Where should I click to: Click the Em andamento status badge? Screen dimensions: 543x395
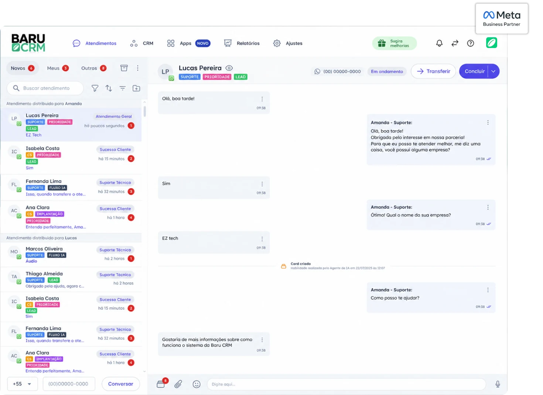pyautogui.click(x=387, y=72)
